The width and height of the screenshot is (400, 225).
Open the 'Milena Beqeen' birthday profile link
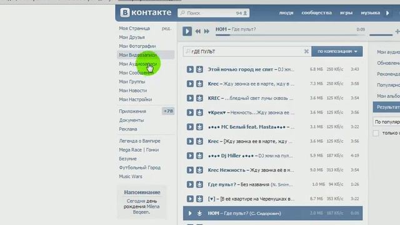pos(142,209)
